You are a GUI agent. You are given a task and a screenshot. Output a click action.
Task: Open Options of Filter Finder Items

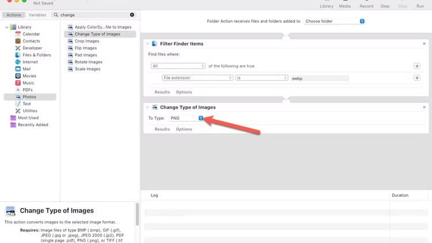[184, 92]
